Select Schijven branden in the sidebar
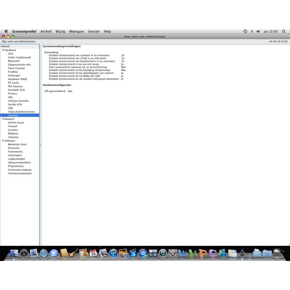The image size is (290, 290). pos(18,101)
